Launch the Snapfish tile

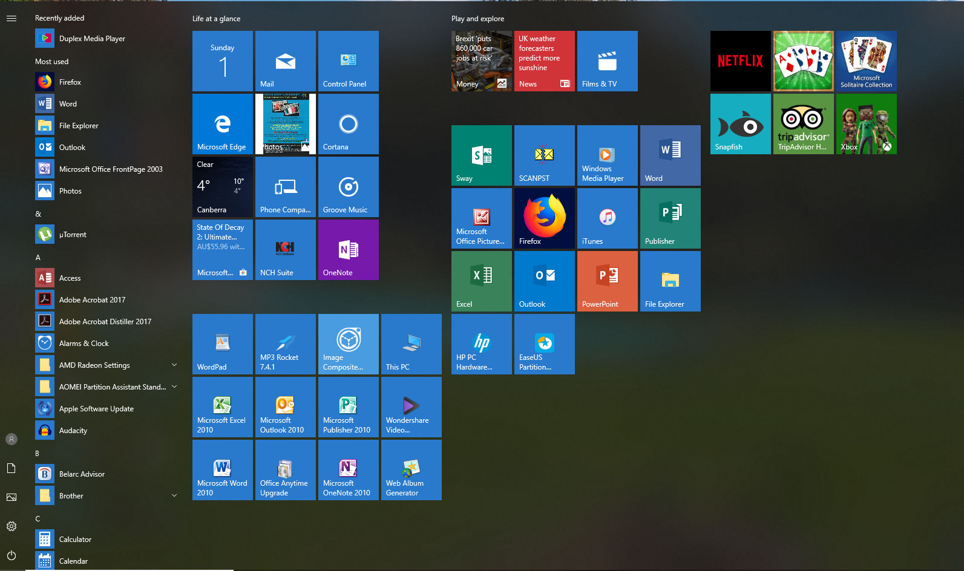[x=740, y=124]
